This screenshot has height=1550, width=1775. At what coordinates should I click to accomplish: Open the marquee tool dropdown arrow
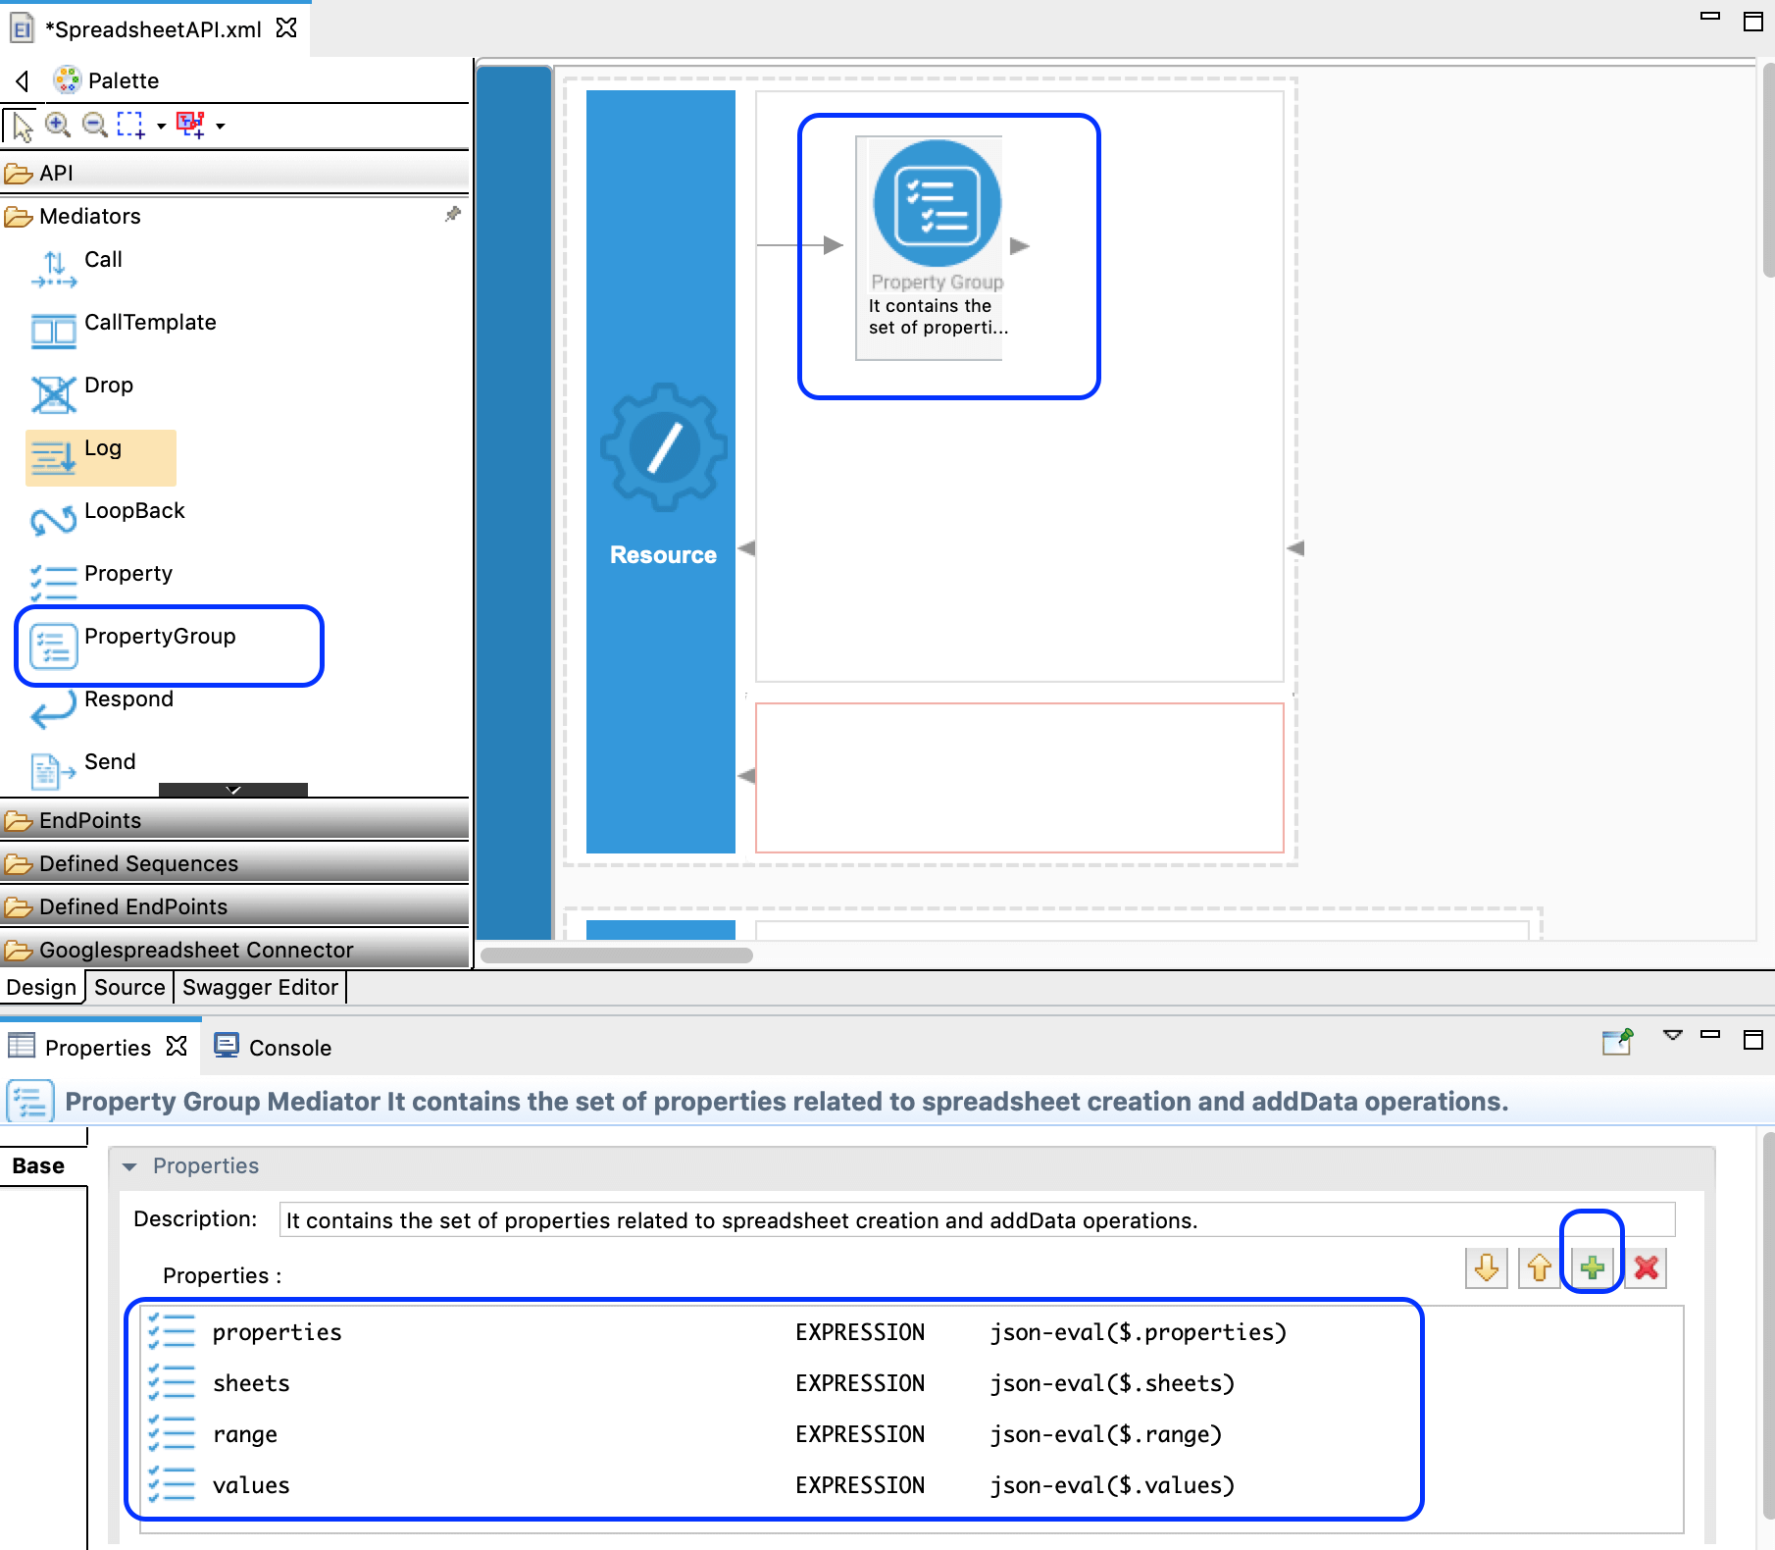coord(161,126)
